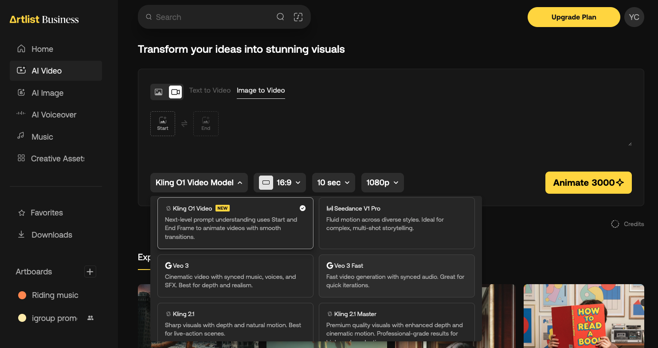Click the Credits indicator
The height and width of the screenshot is (348, 658).
click(627, 224)
